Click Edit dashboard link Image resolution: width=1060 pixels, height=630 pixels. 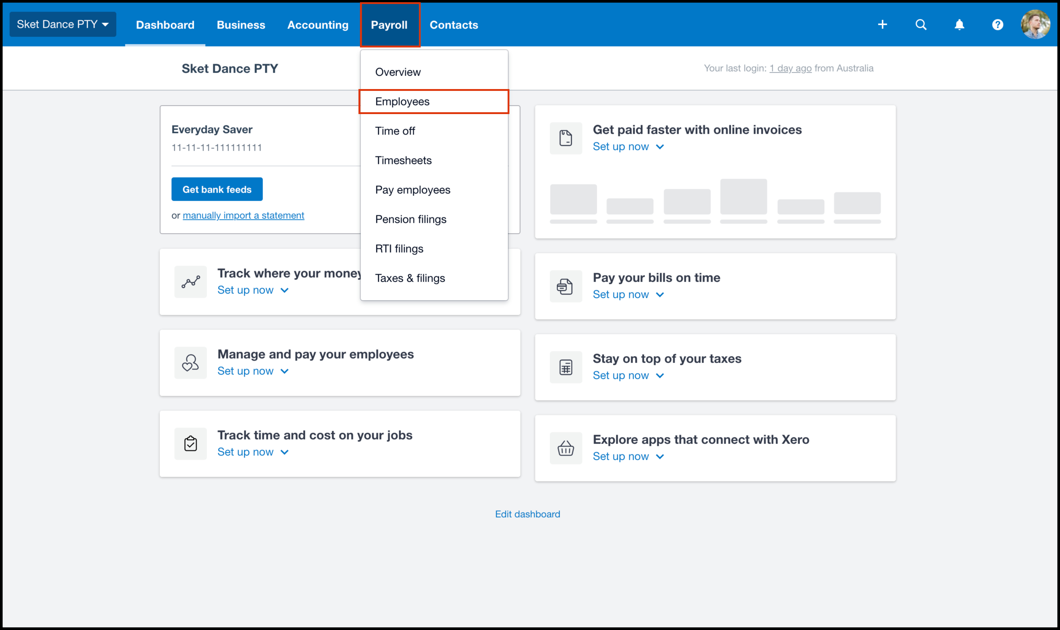point(527,514)
